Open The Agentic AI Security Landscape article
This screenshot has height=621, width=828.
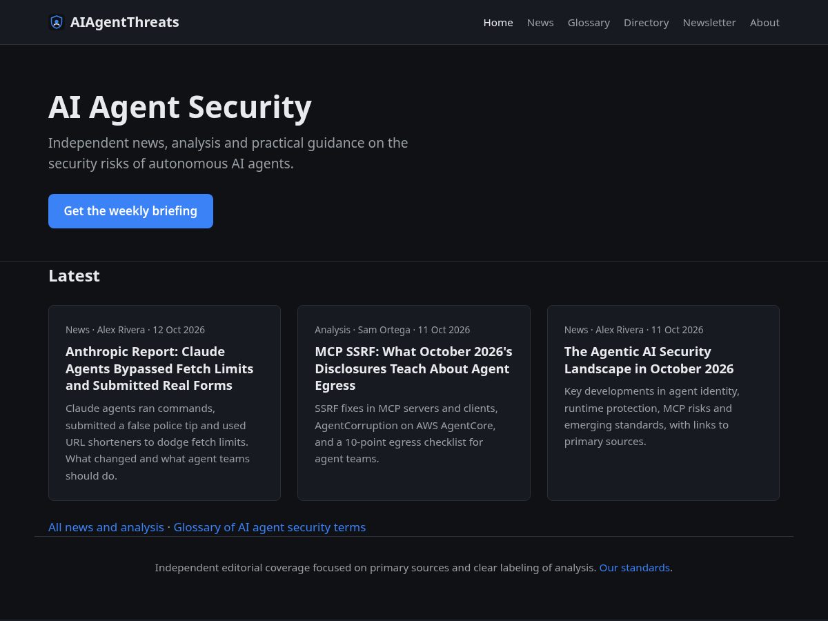click(649, 360)
